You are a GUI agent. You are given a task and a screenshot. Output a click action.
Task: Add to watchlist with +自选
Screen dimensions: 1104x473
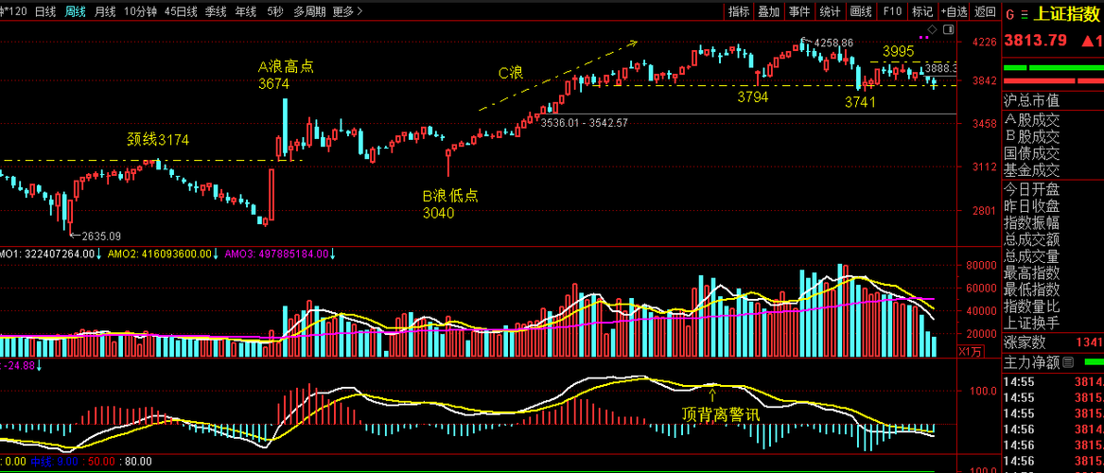pos(954,11)
